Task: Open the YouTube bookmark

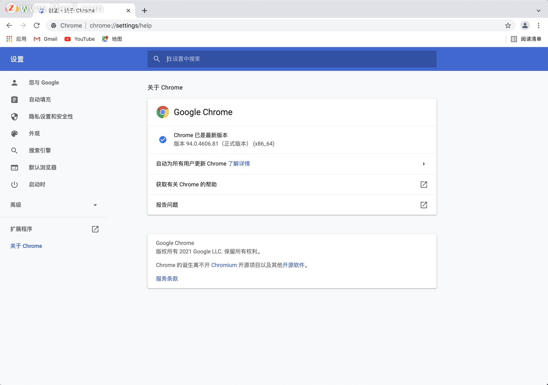Action: coord(80,39)
